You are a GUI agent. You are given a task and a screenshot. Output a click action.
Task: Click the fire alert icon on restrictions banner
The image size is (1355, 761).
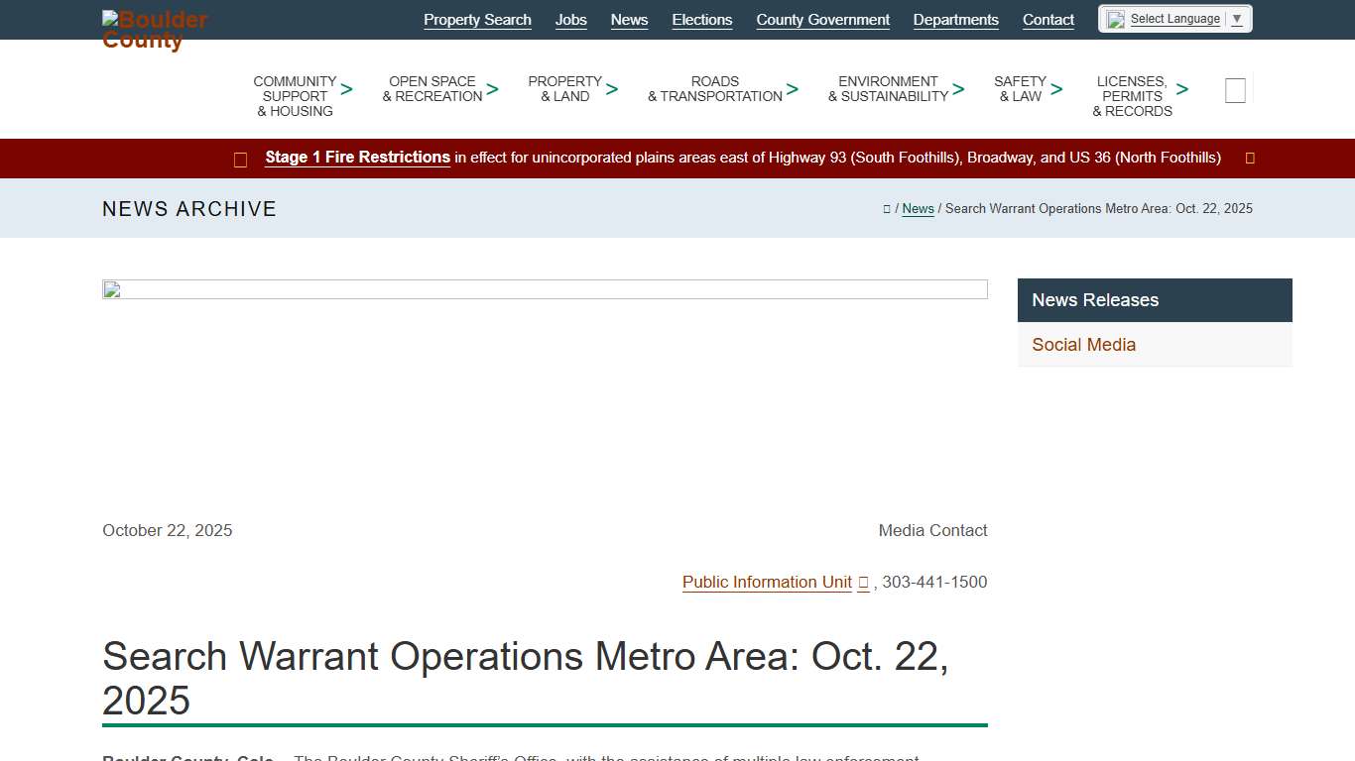tap(240, 159)
